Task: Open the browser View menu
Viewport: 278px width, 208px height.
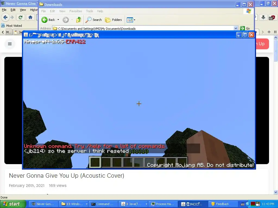Action: coord(23,10)
